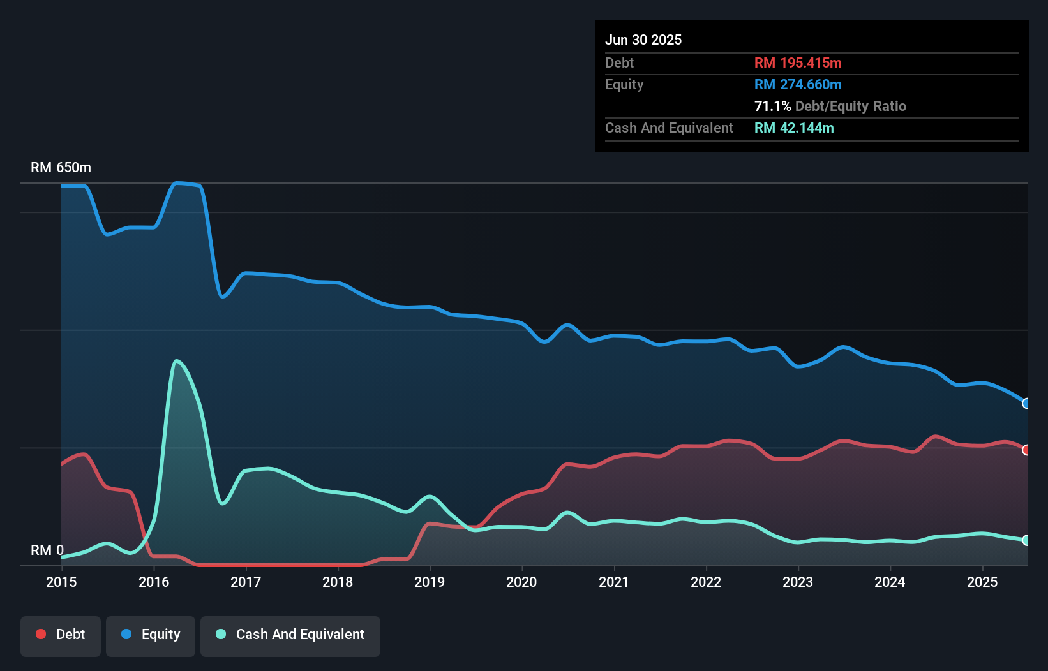The height and width of the screenshot is (671, 1048).
Task: Click the blue Equity legend dot
Action: (x=127, y=634)
